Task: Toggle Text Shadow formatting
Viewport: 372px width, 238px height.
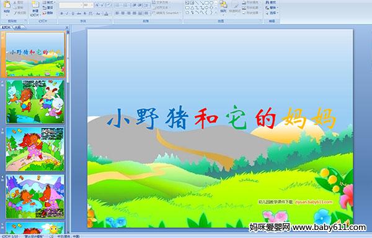Action: click(x=85, y=14)
